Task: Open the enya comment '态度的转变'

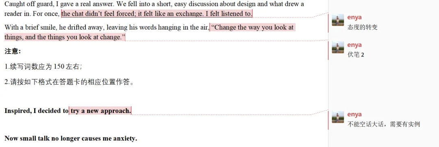Action: [x=362, y=27]
